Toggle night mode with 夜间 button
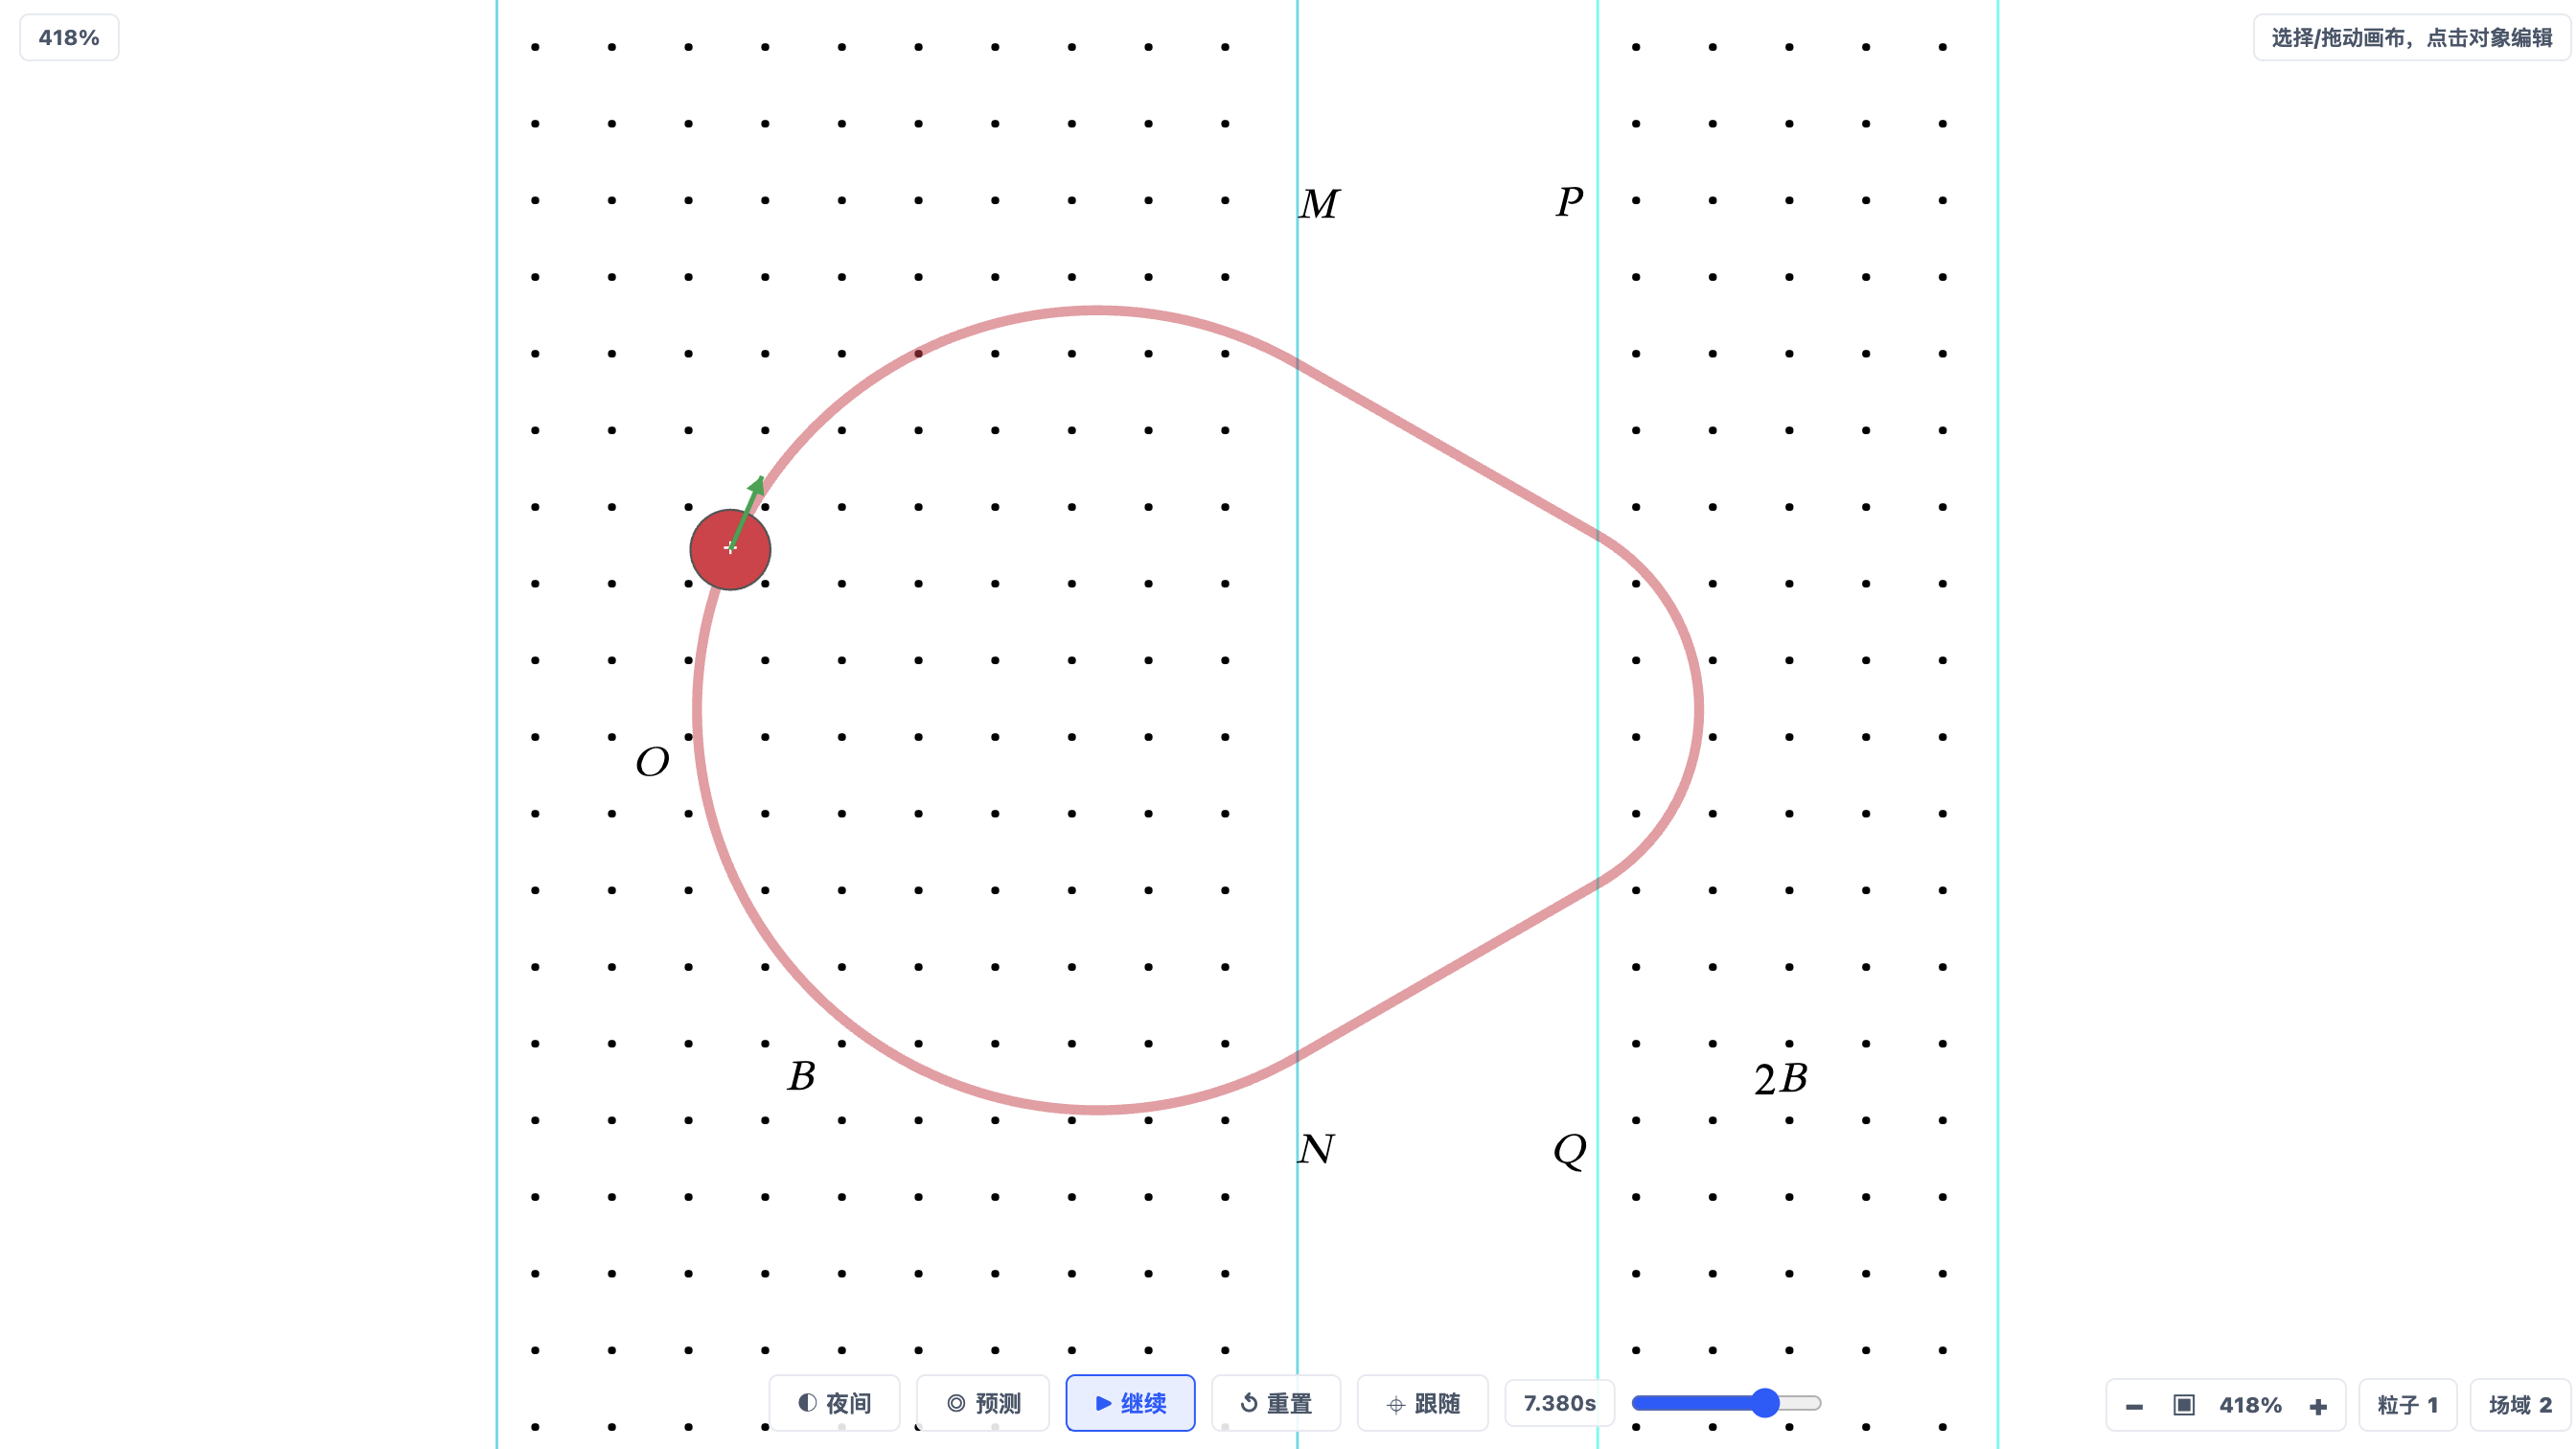Screen dimensions: 2576x1449 [834, 1403]
